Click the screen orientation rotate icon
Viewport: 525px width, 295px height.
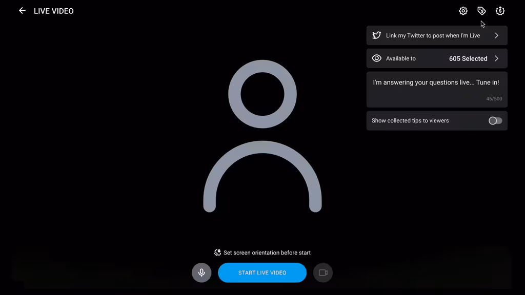coord(217,252)
